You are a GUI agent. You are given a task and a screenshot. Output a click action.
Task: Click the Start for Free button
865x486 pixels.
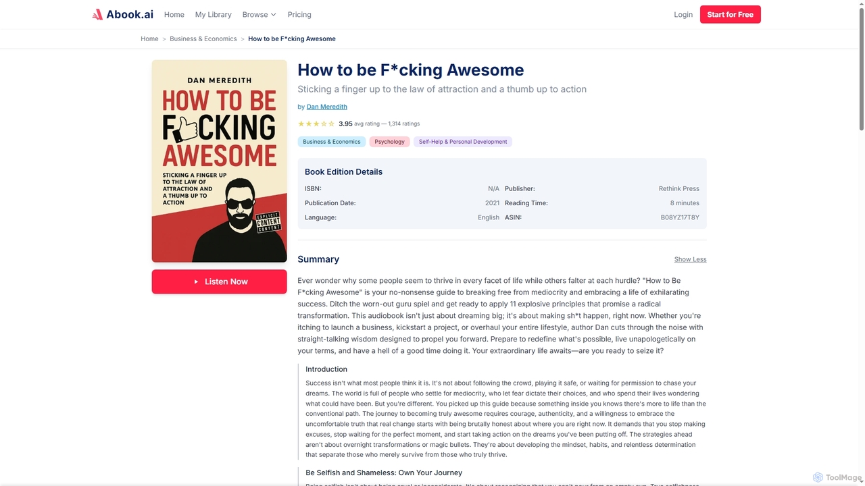[731, 14]
